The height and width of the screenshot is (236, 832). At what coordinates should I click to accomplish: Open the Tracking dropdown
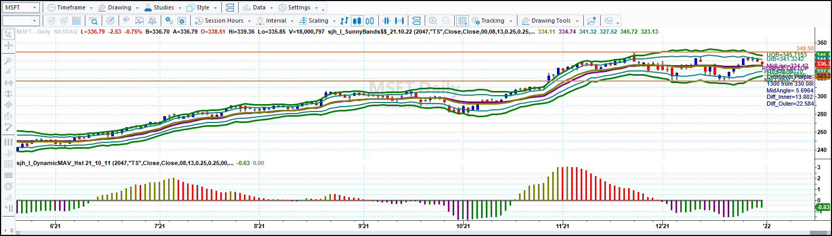(510, 21)
